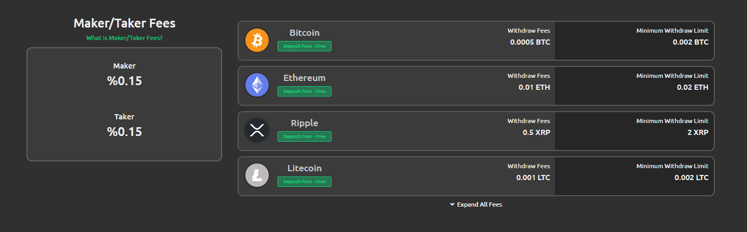Click the Taker %0.15 fee value
747x232 pixels.
tap(125, 132)
